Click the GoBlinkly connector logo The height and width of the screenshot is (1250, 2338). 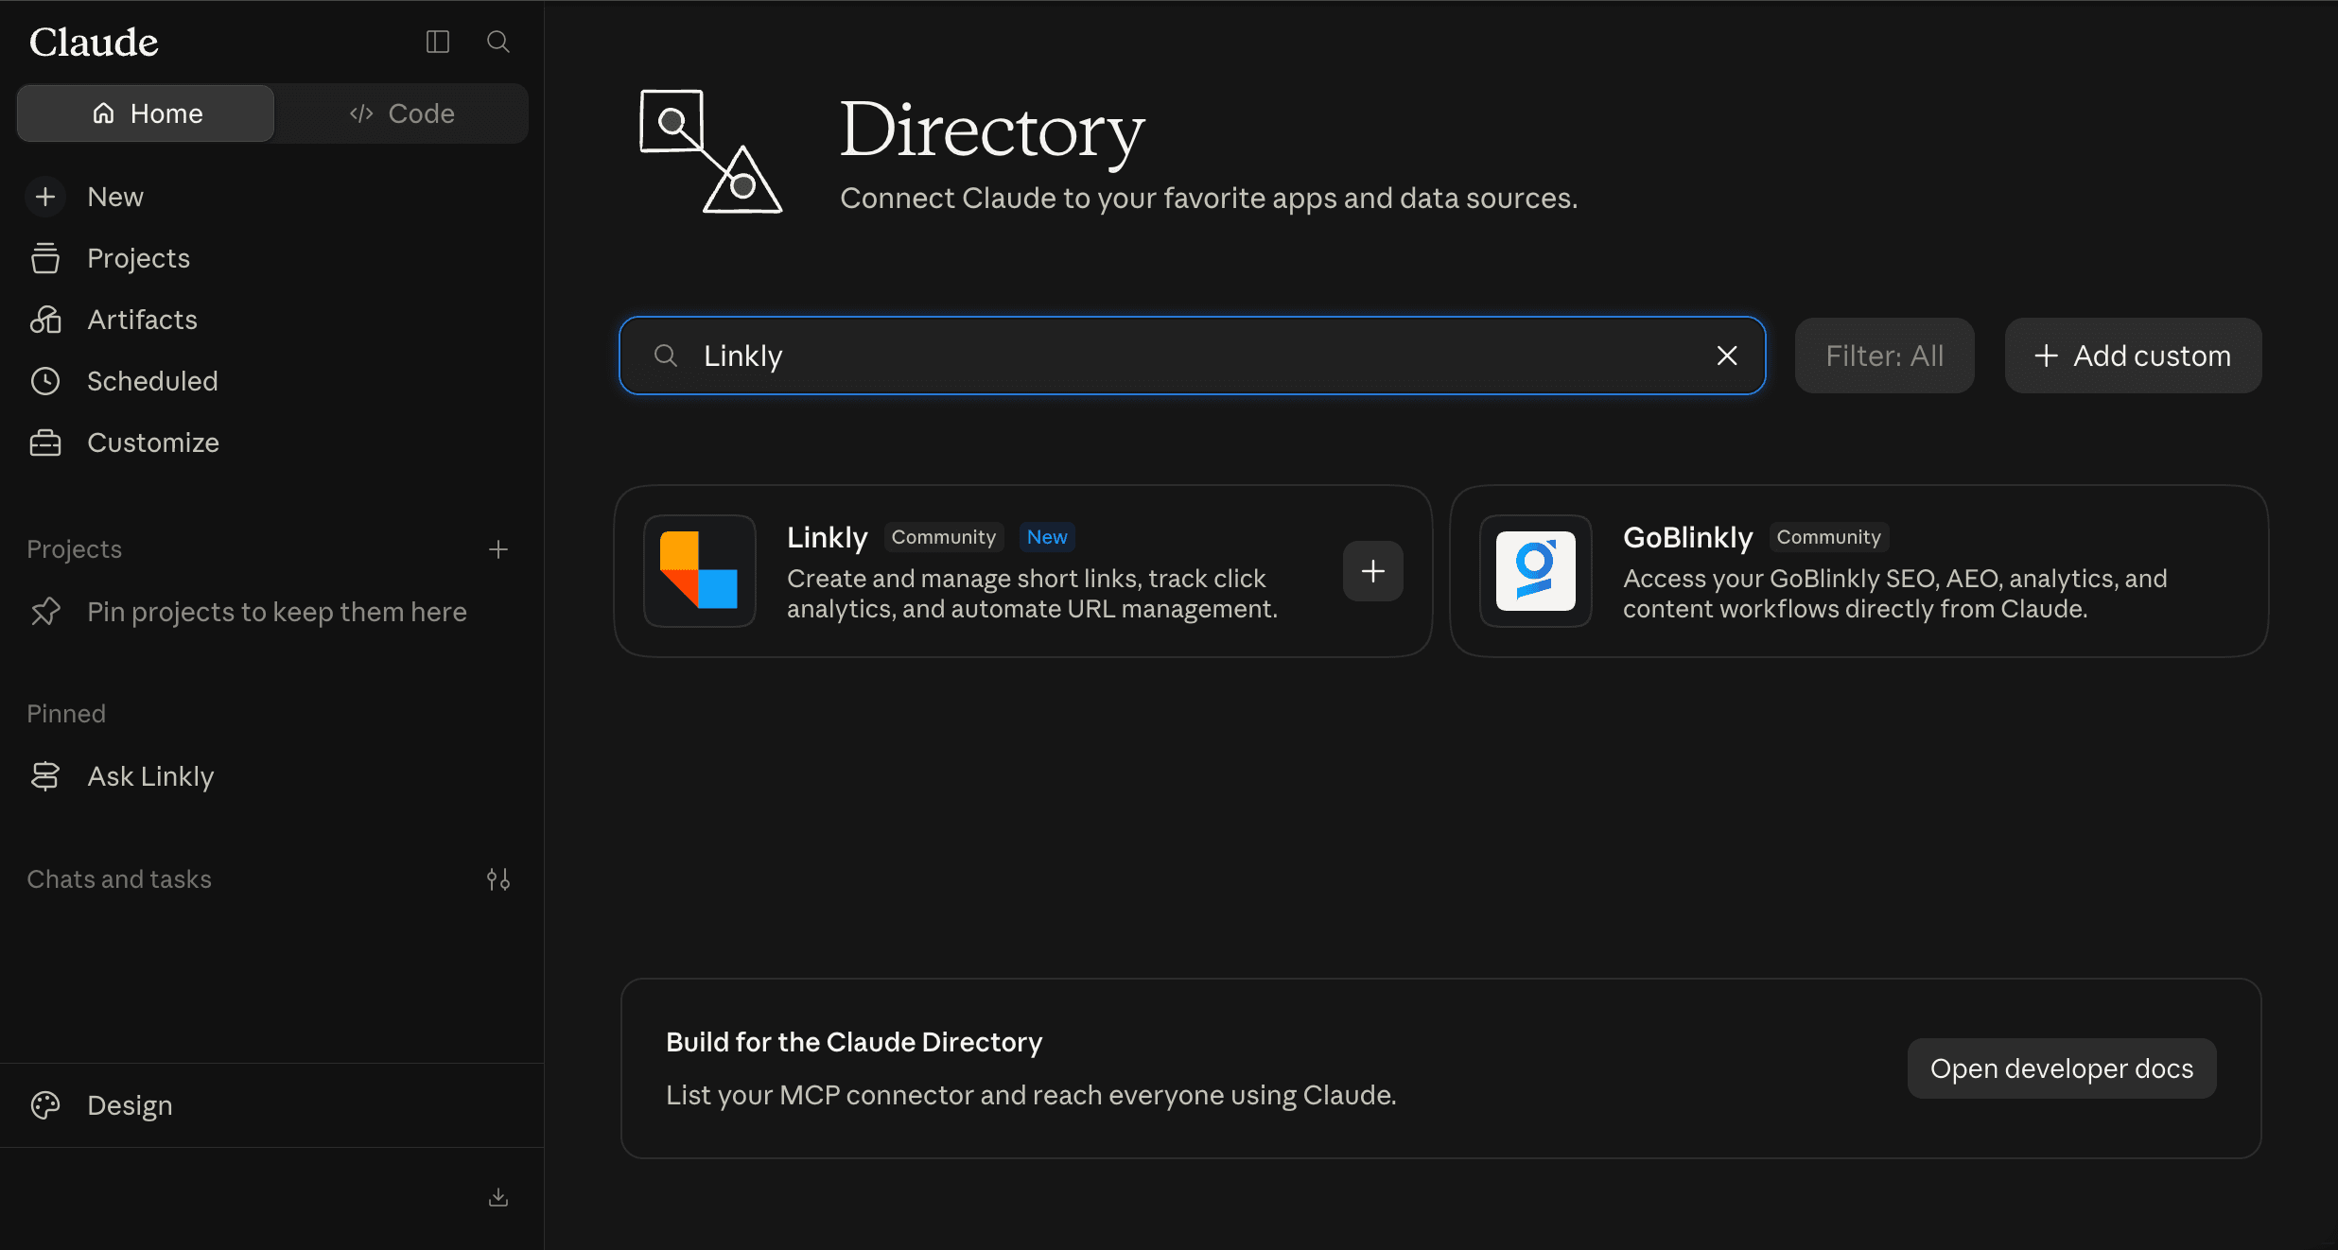(x=1535, y=571)
